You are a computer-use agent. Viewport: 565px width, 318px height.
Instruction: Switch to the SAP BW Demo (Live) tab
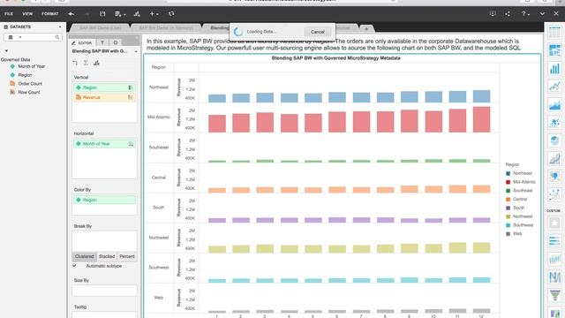(x=100, y=27)
